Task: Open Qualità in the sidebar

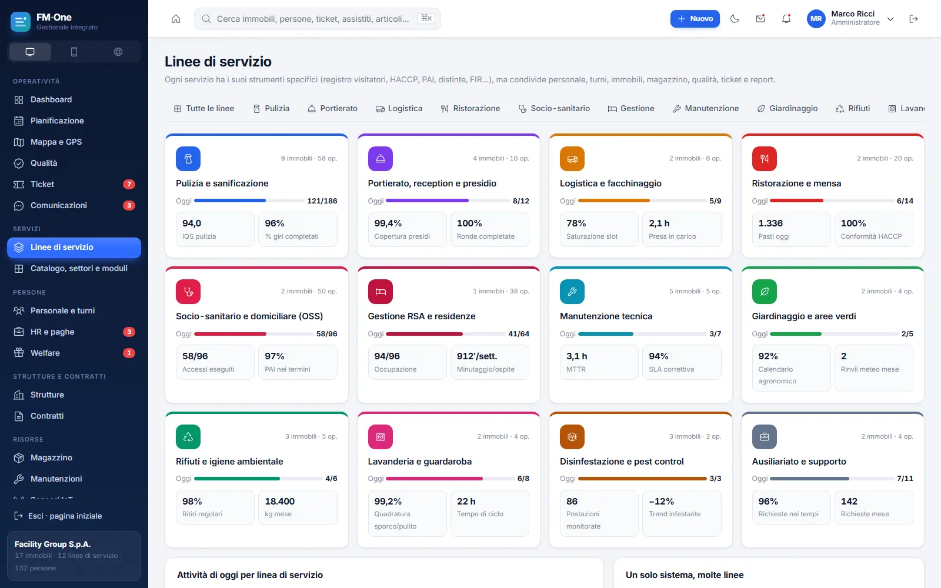Action: pos(74,163)
